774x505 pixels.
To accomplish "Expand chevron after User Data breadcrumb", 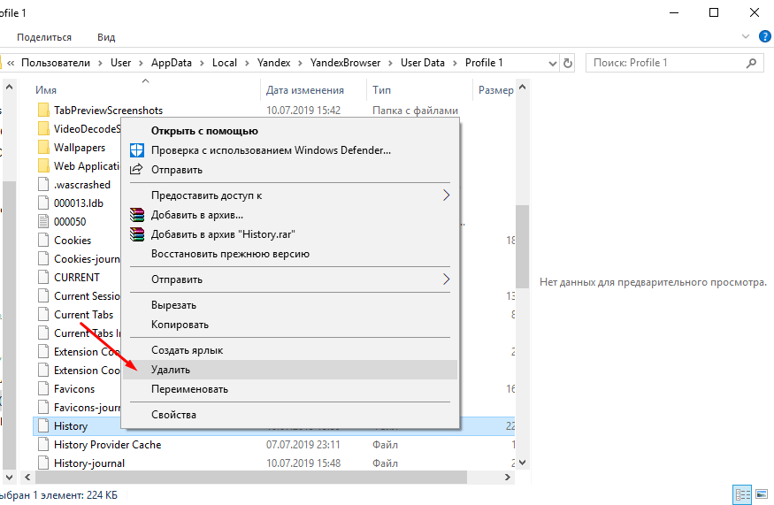I will [x=455, y=63].
